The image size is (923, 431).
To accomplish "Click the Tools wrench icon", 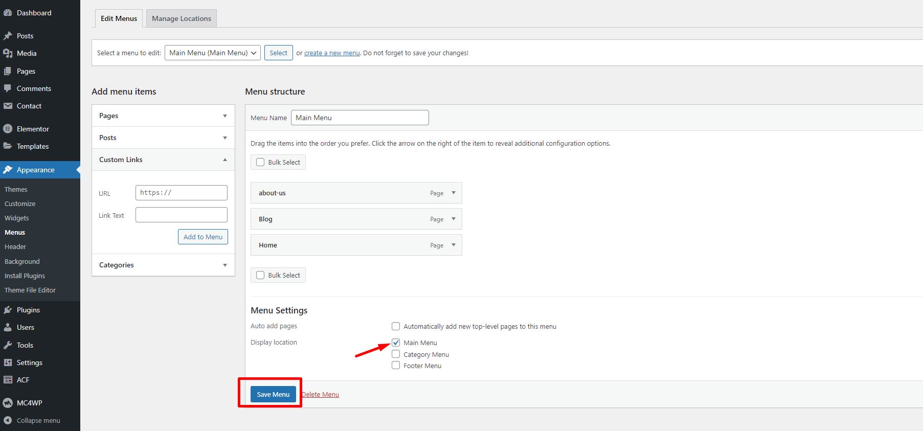I will (x=8, y=345).
